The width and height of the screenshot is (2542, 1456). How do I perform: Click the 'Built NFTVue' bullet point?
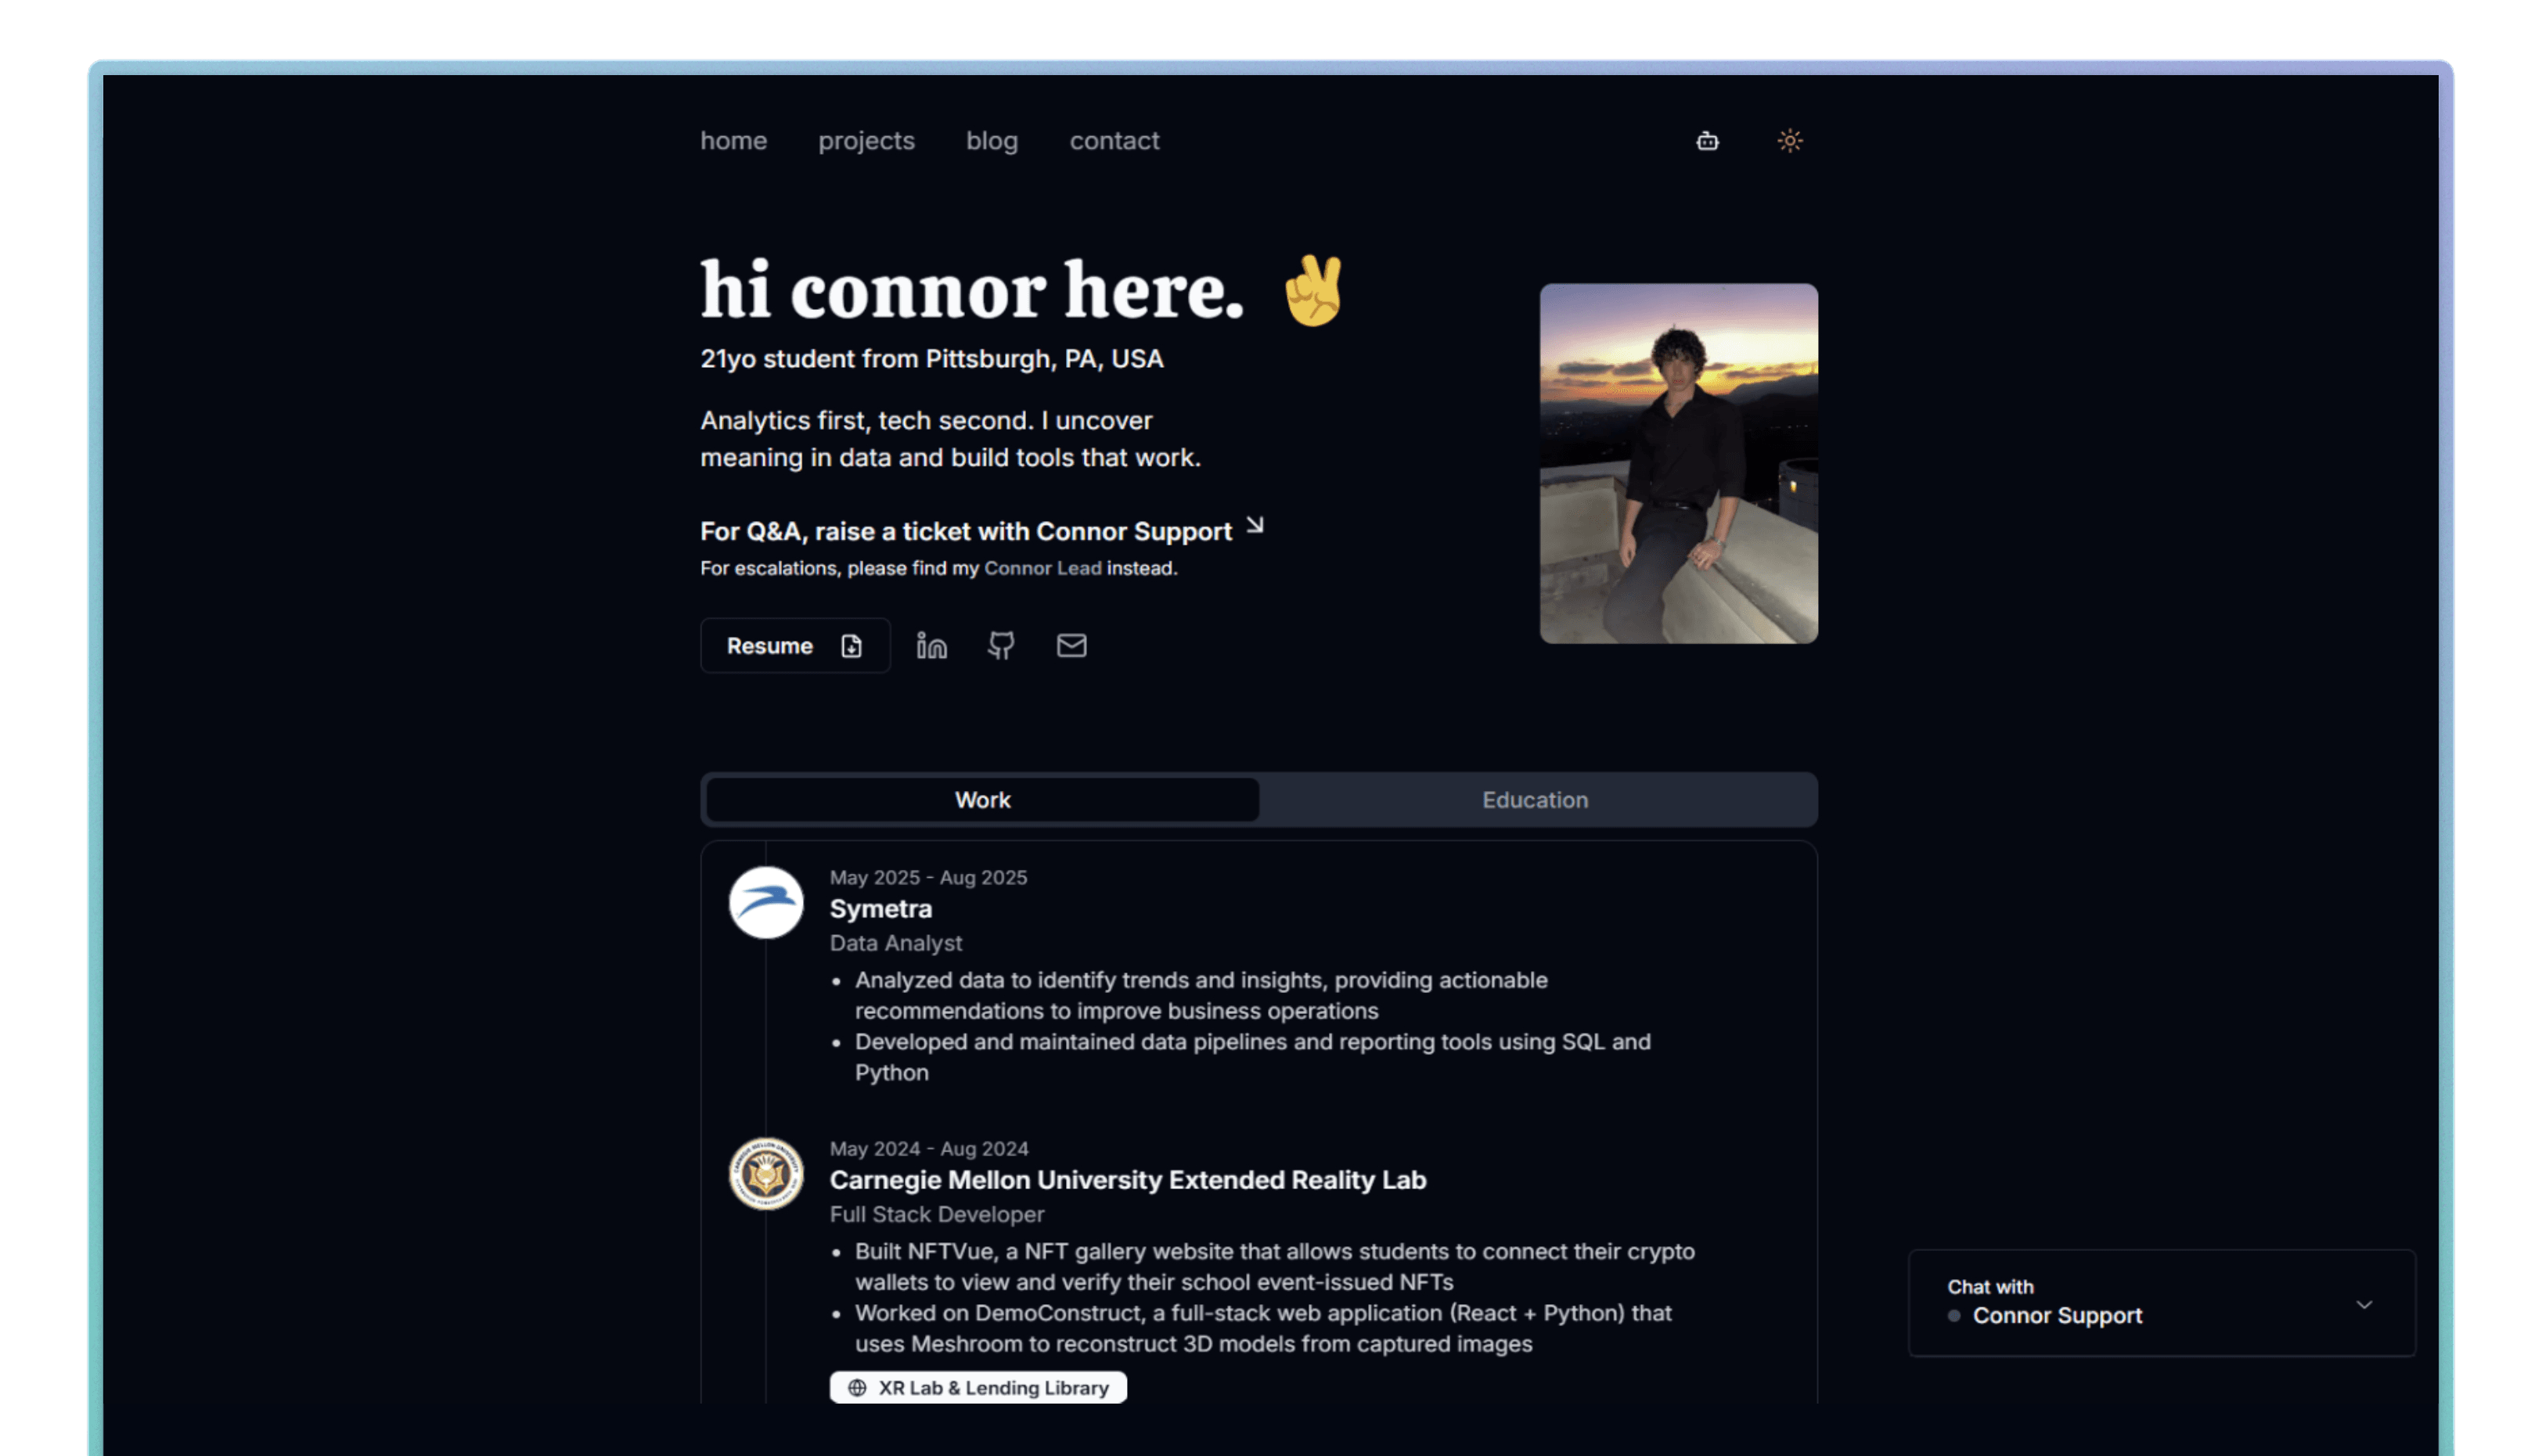click(x=1275, y=1267)
